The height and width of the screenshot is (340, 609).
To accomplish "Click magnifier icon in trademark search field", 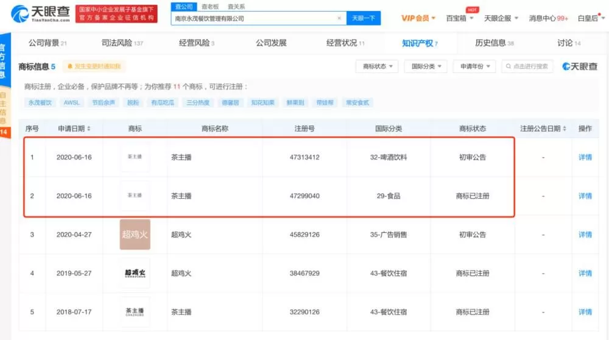I will pos(509,66).
